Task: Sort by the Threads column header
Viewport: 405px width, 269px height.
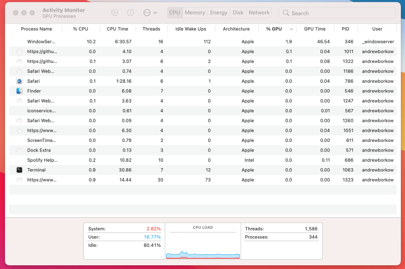Action: coord(151,29)
